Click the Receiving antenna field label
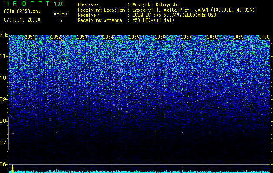Image resolution: width=273 pixels, height=173 pixels. pos(100,20)
